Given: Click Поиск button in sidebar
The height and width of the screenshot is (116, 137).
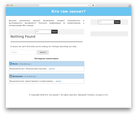Looking at the screenshot, I should (x=117, y=22).
